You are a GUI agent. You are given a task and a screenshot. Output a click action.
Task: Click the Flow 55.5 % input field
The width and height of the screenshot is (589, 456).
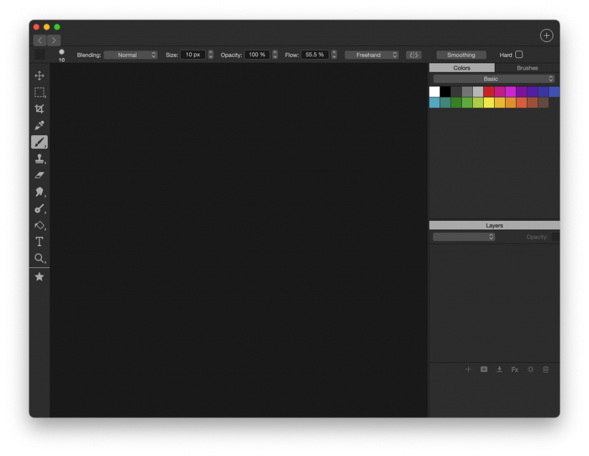click(x=315, y=55)
